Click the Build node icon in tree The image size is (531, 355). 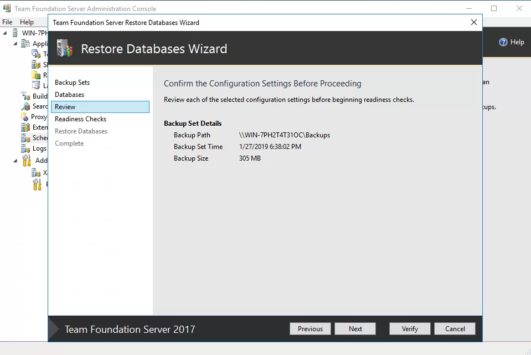pos(25,96)
